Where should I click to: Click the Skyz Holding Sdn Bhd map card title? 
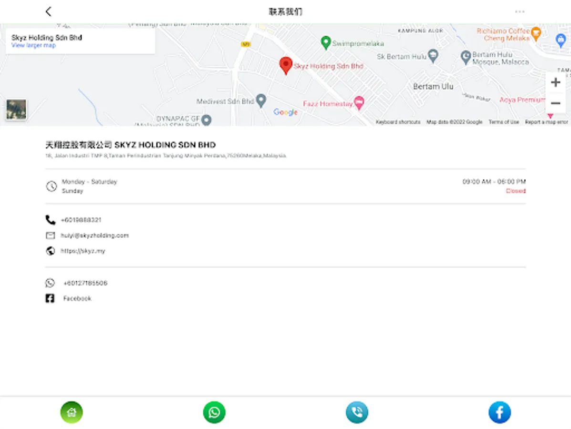tap(47, 38)
